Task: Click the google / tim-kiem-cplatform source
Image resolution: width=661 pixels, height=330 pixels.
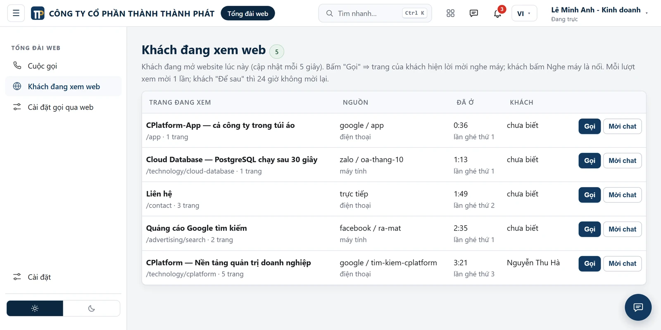Action: [388, 263]
